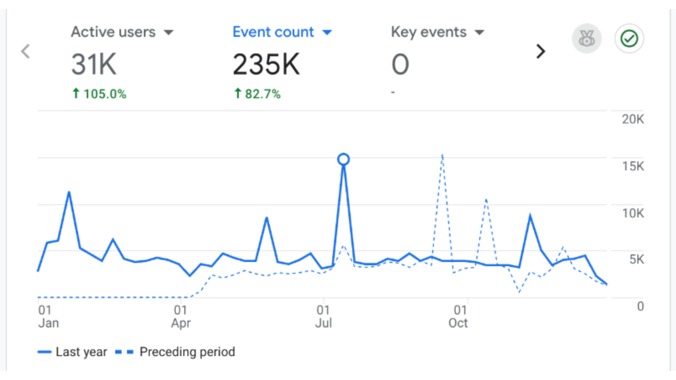Select the Active users metric tab
Viewport: 676px width, 380px height.
[113, 32]
